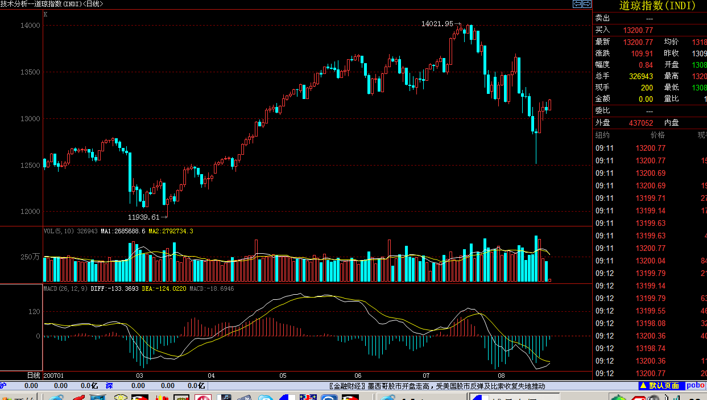Screen dimensions: 707x400
Task: Click the 14000 price axis label
Action: (x=31, y=26)
